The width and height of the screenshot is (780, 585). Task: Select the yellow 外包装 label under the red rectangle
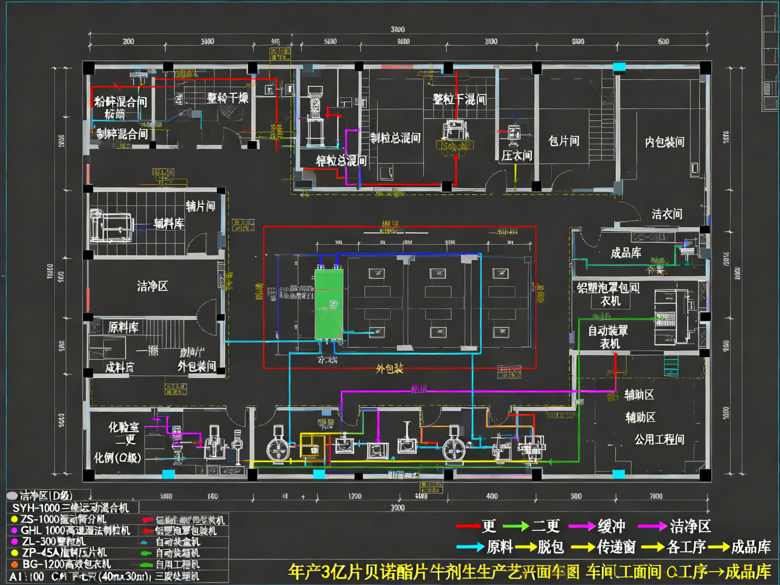[389, 369]
